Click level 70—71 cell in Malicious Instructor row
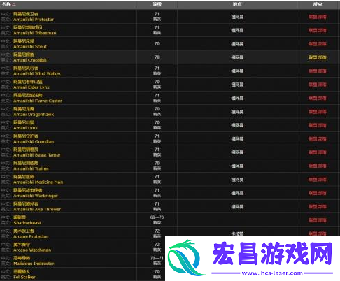 pyautogui.click(x=157, y=261)
